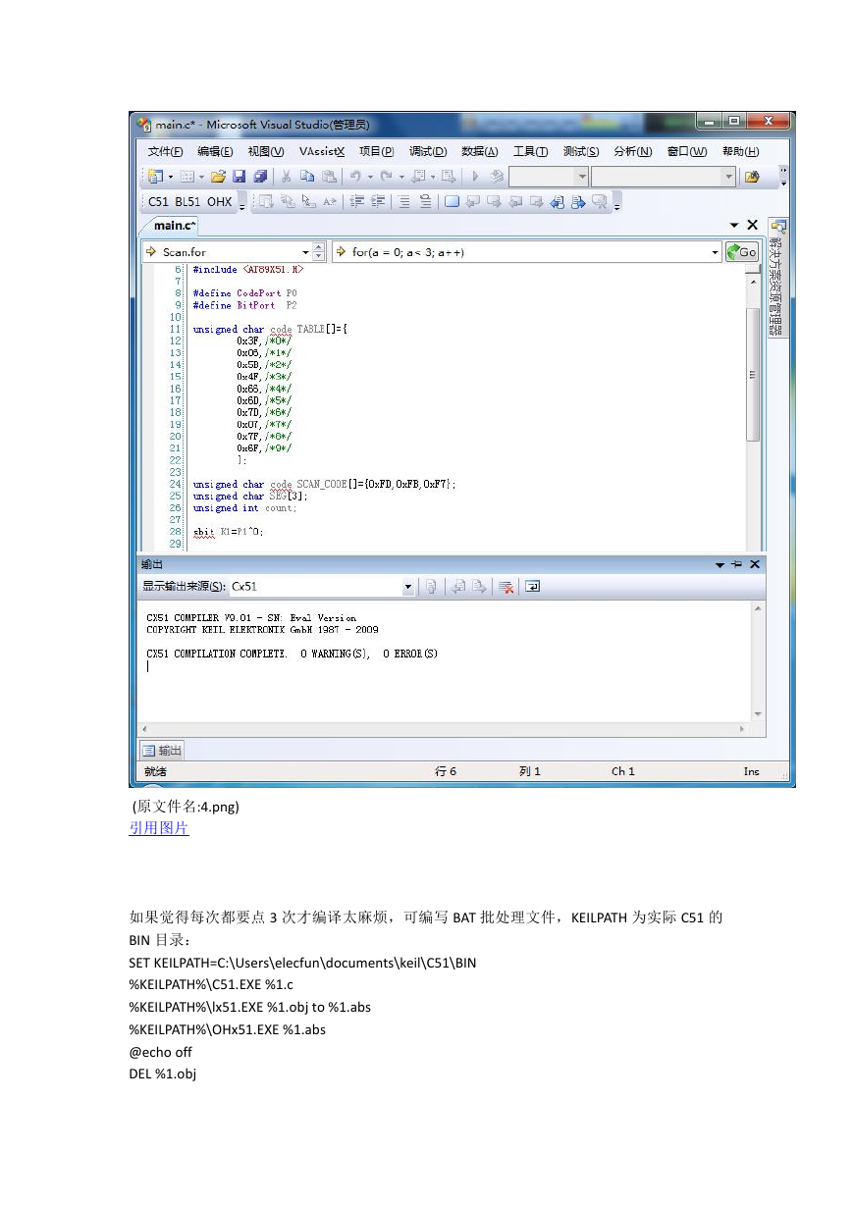Open the VAssistX menu
The width and height of the screenshot is (853, 1205).
point(322,151)
